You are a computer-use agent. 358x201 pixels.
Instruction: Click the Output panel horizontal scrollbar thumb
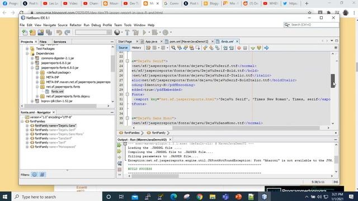point(156,176)
